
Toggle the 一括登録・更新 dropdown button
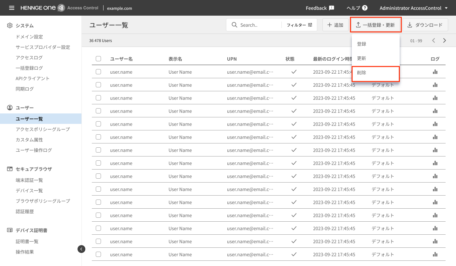click(376, 25)
